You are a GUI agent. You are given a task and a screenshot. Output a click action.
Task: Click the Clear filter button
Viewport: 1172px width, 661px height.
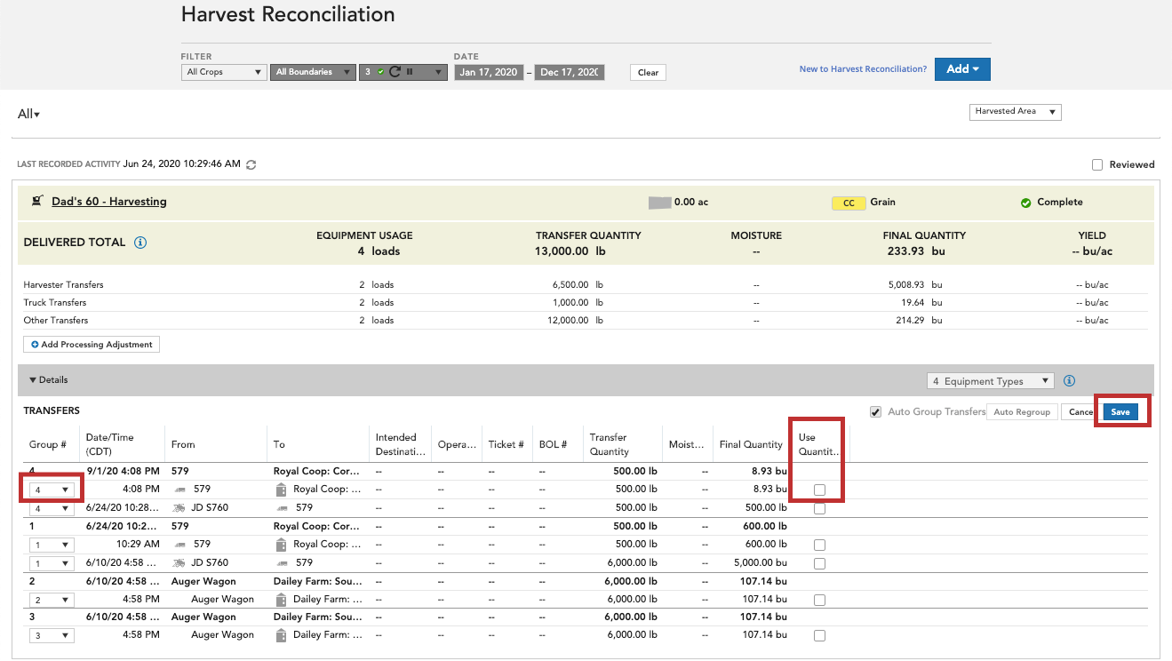648,73
